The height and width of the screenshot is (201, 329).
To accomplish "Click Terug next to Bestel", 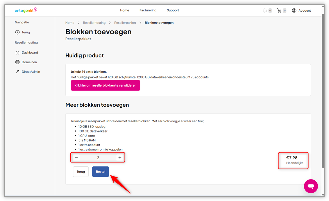I will (81, 171).
